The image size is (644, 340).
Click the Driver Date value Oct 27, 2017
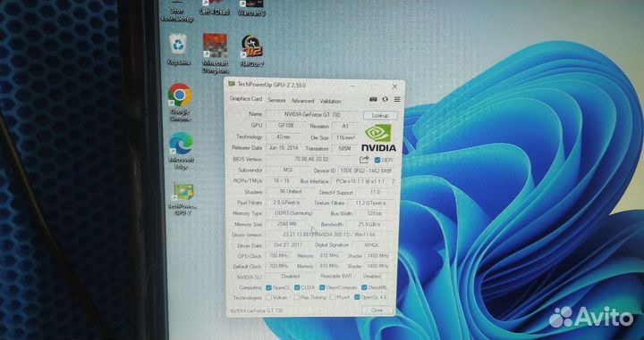click(x=287, y=245)
